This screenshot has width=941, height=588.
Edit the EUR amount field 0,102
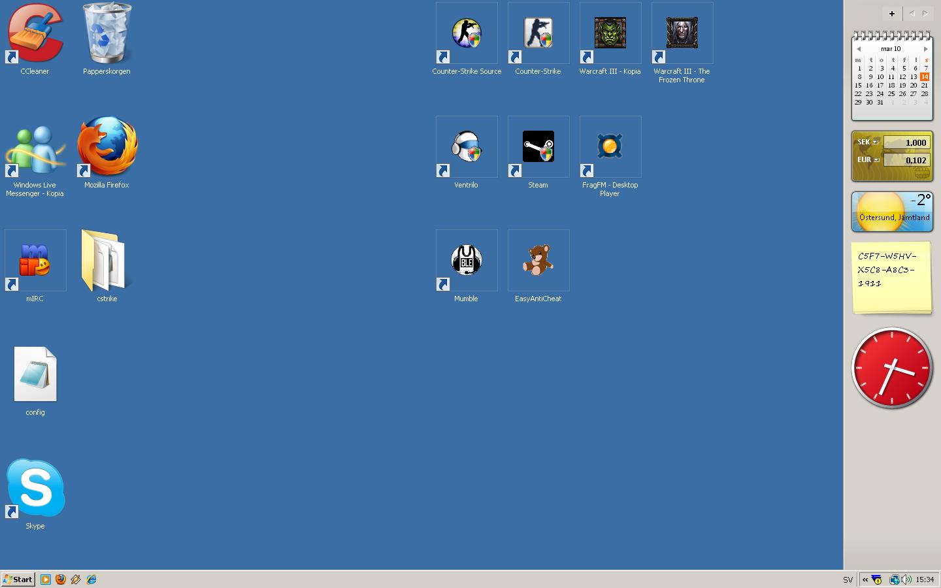point(906,160)
